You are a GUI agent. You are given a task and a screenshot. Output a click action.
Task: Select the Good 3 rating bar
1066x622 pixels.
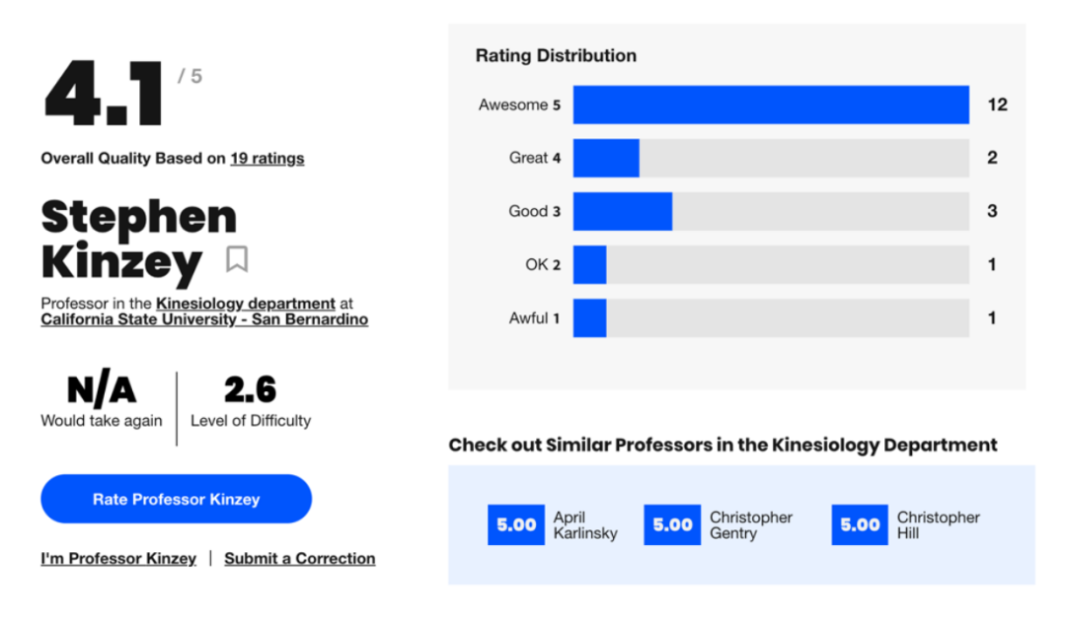[x=771, y=211]
